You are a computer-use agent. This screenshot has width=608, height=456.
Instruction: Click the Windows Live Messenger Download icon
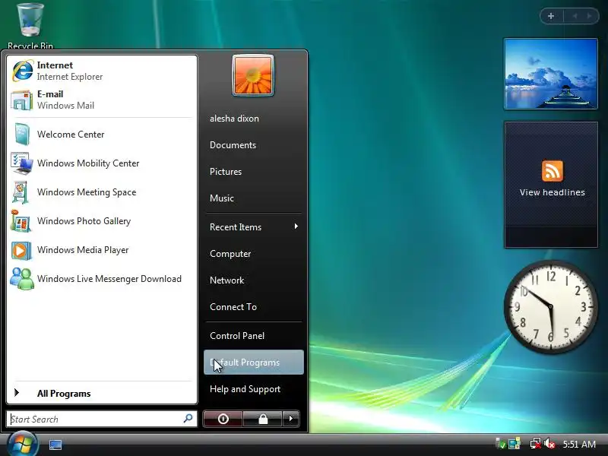tap(22, 278)
